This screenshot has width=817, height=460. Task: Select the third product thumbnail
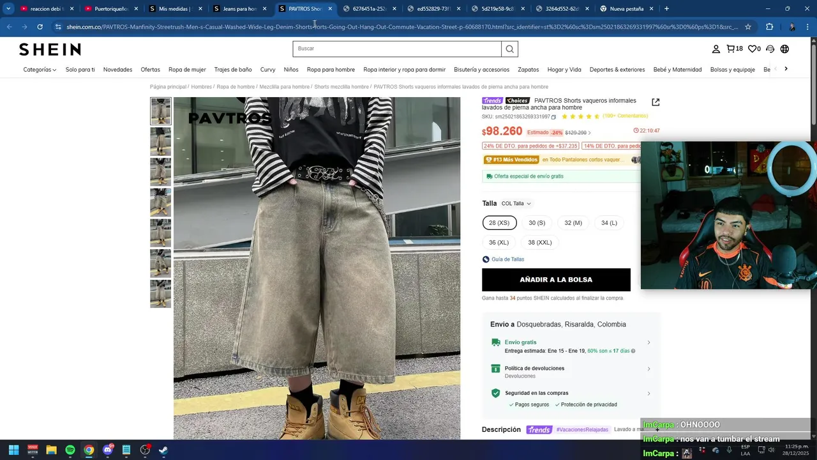pyautogui.click(x=160, y=172)
